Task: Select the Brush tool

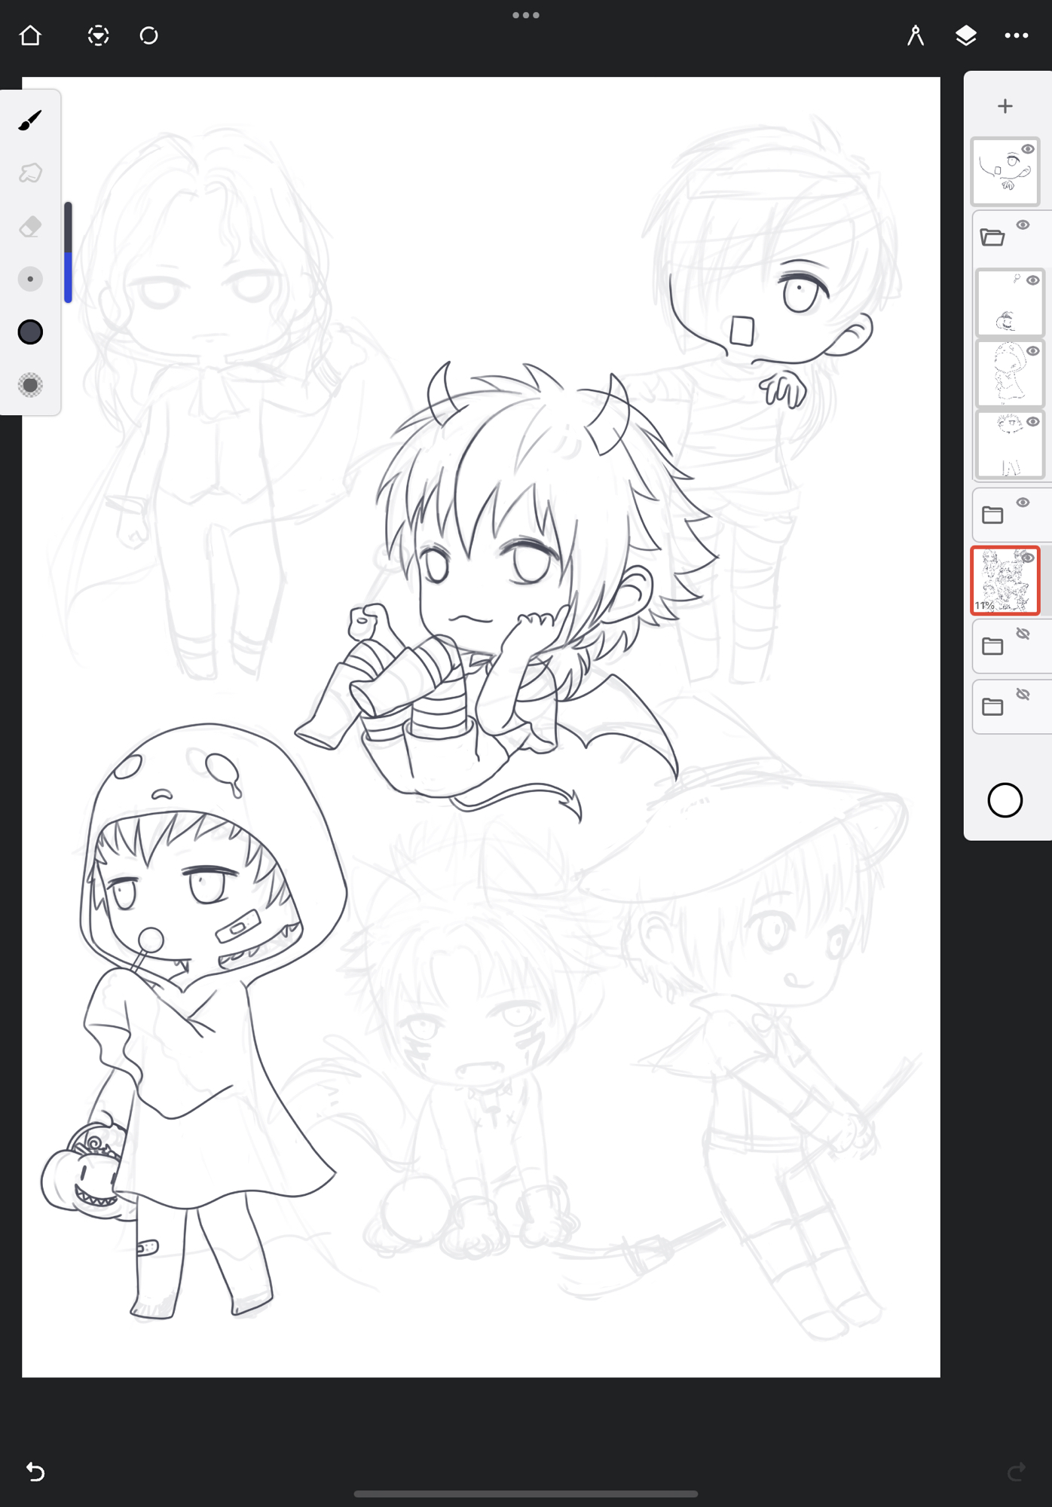Action: [30, 121]
